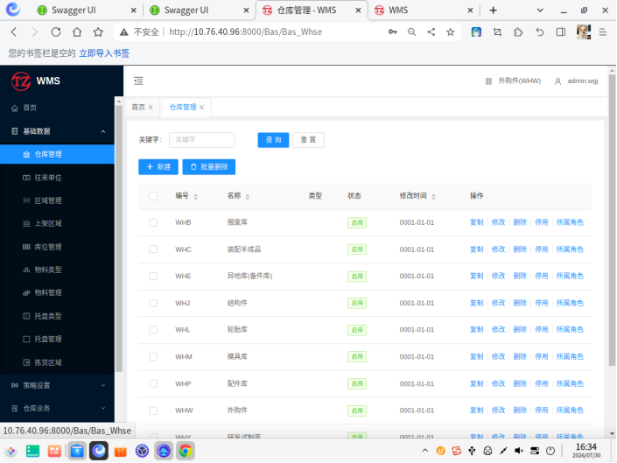Check the WHP row checkbox

(153, 383)
